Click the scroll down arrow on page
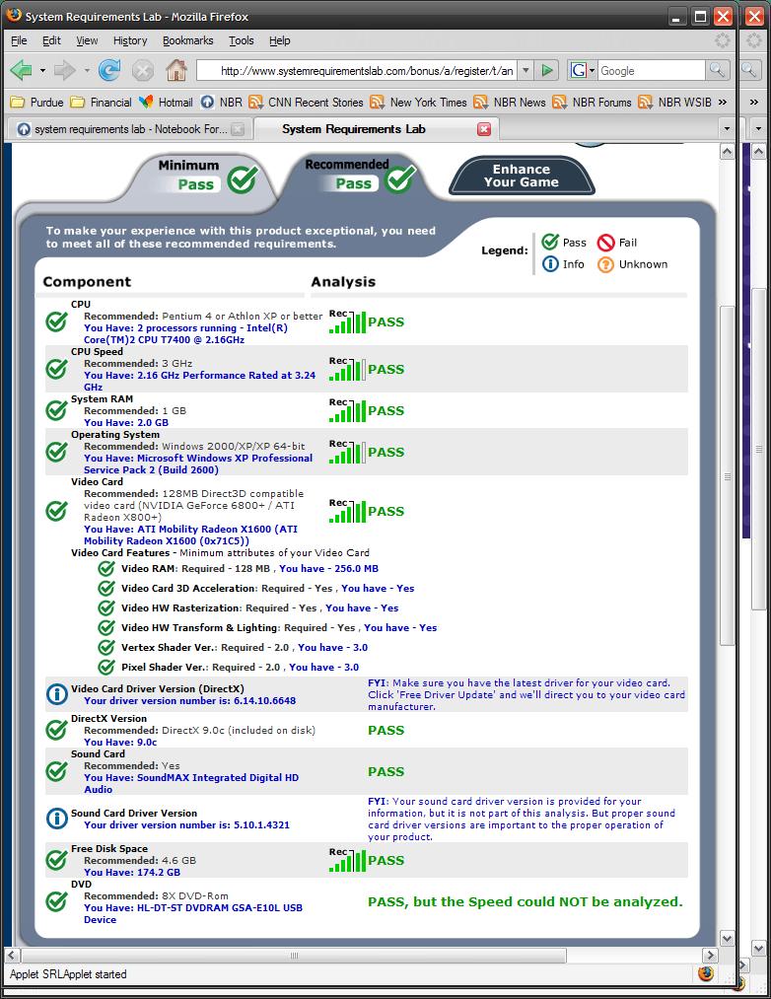The image size is (771, 999). tap(727, 938)
